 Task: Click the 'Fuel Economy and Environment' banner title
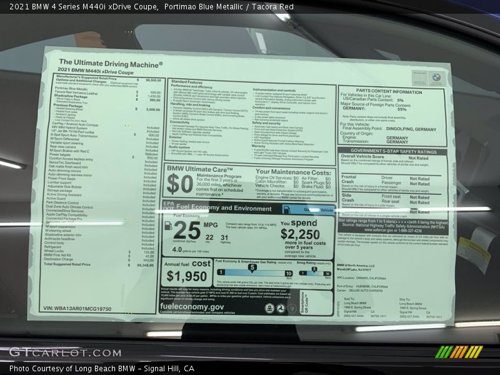pyautogui.click(x=224, y=207)
